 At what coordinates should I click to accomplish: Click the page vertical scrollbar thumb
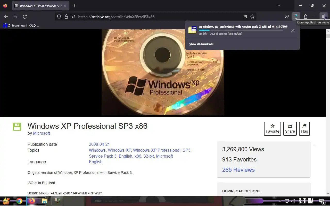point(328,36)
